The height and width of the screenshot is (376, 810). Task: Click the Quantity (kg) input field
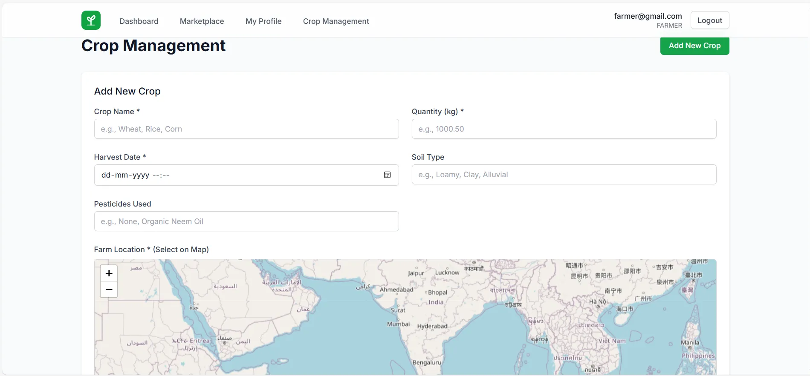[x=564, y=129]
